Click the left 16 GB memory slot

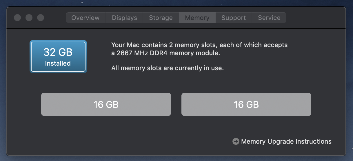click(106, 104)
